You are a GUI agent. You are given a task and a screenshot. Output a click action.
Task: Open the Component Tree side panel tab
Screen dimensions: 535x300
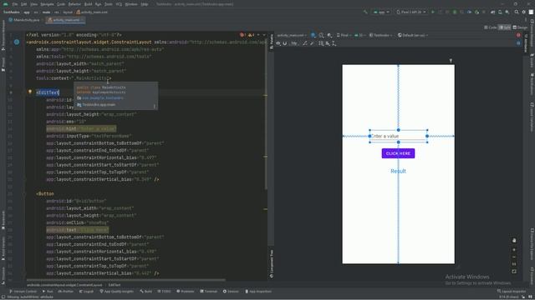[272, 263]
